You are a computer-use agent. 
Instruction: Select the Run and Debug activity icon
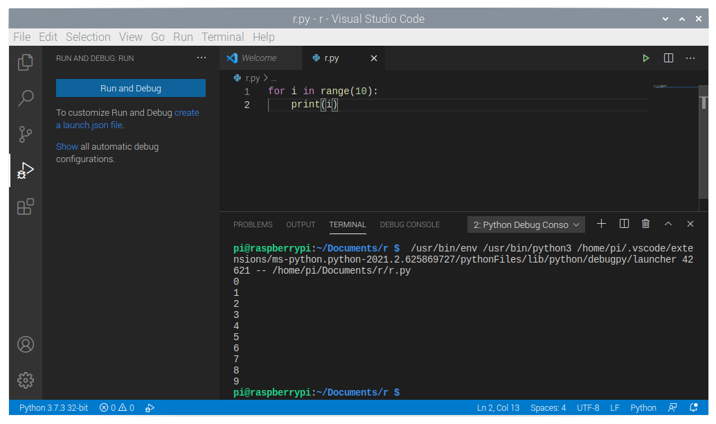[26, 170]
